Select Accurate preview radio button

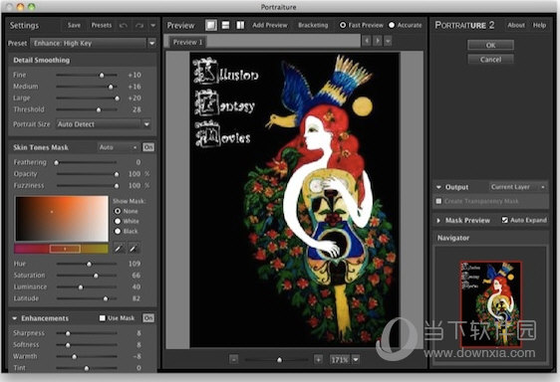click(392, 25)
